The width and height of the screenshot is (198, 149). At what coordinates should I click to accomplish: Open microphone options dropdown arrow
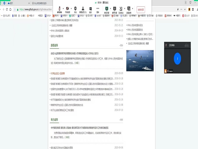pos(63,9)
